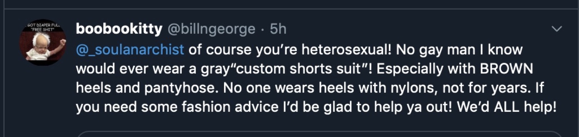Screen dimensions: 579x137
Task: Open the @_soulanarchist mention link
Action: coord(130,50)
